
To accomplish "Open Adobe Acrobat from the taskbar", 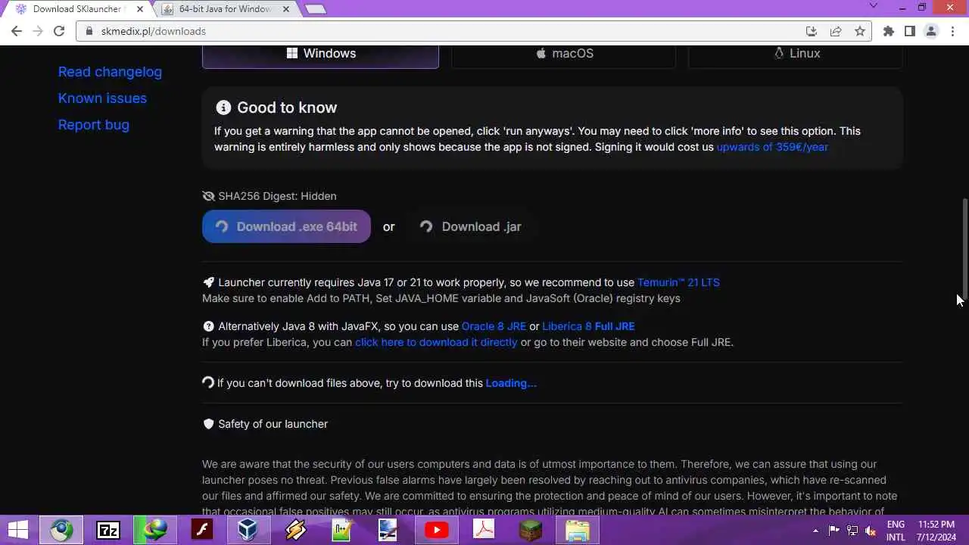I will coord(483,530).
